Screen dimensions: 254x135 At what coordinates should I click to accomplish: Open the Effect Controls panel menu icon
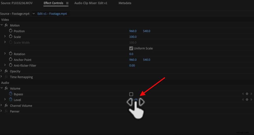pyautogui.click(x=67, y=3)
